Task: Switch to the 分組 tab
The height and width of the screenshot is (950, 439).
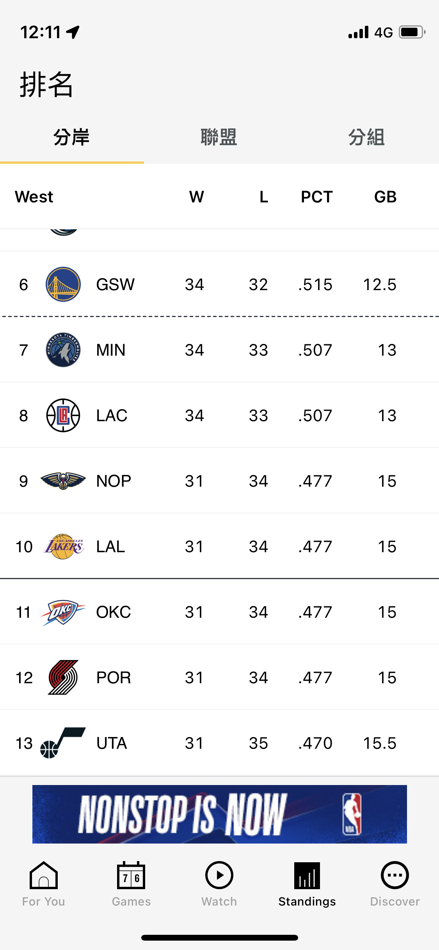Action: [x=366, y=137]
